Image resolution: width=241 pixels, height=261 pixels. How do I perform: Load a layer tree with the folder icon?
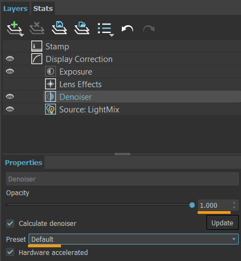(82, 28)
